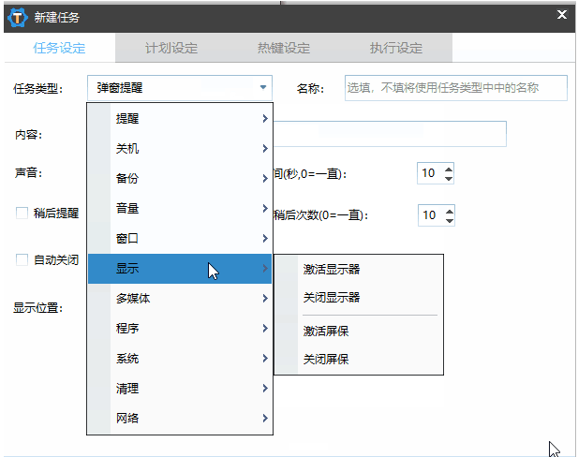
Task: Close the 新建任务 dialog window
Action: coord(561,14)
